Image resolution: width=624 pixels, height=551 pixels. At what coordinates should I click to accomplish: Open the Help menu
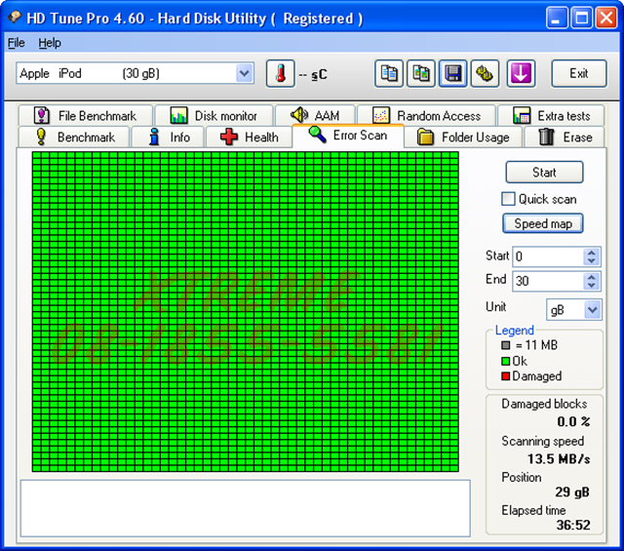point(50,43)
